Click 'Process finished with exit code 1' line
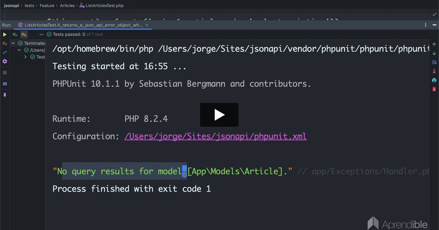The image size is (439, 230). 132,189
